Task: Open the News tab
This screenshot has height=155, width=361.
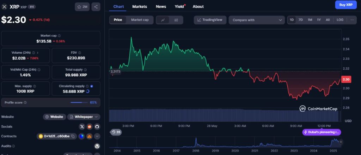Action: pos(161,6)
